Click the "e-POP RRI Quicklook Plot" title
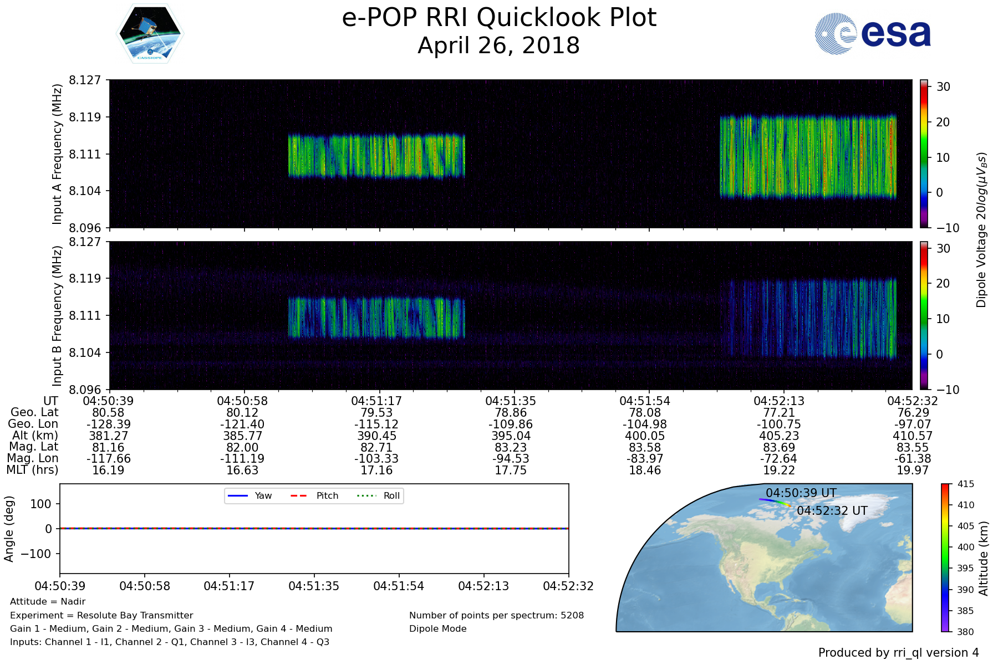This screenshot has width=998, height=665. point(499,18)
